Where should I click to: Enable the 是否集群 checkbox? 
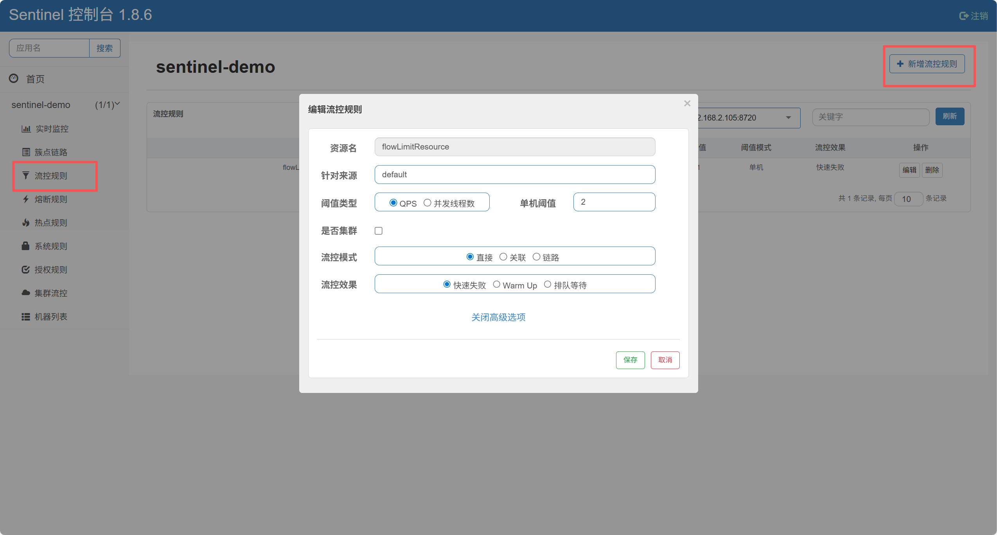point(379,231)
